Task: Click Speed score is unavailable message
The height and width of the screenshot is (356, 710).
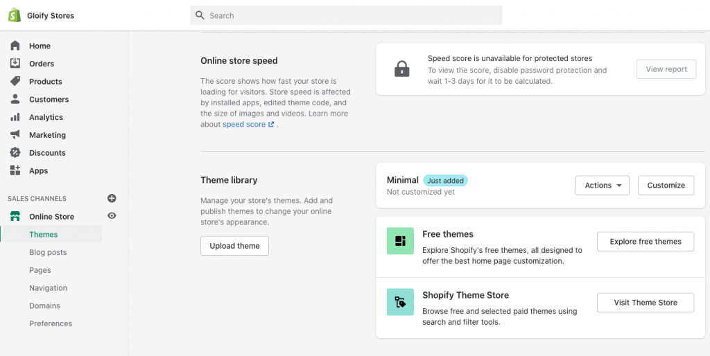Action: pyautogui.click(x=510, y=58)
